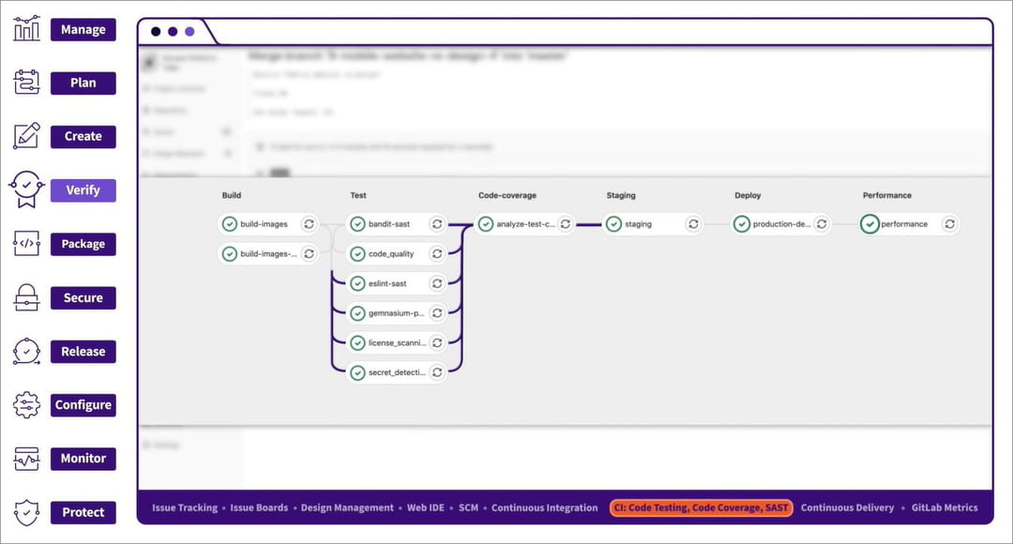The height and width of the screenshot is (544, 1013).
Task: Select the Plan stage button
Action: 83,83
